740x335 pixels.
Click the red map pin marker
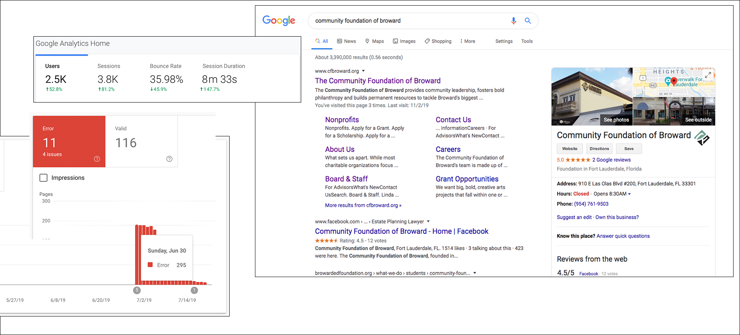tap(674, 81)
